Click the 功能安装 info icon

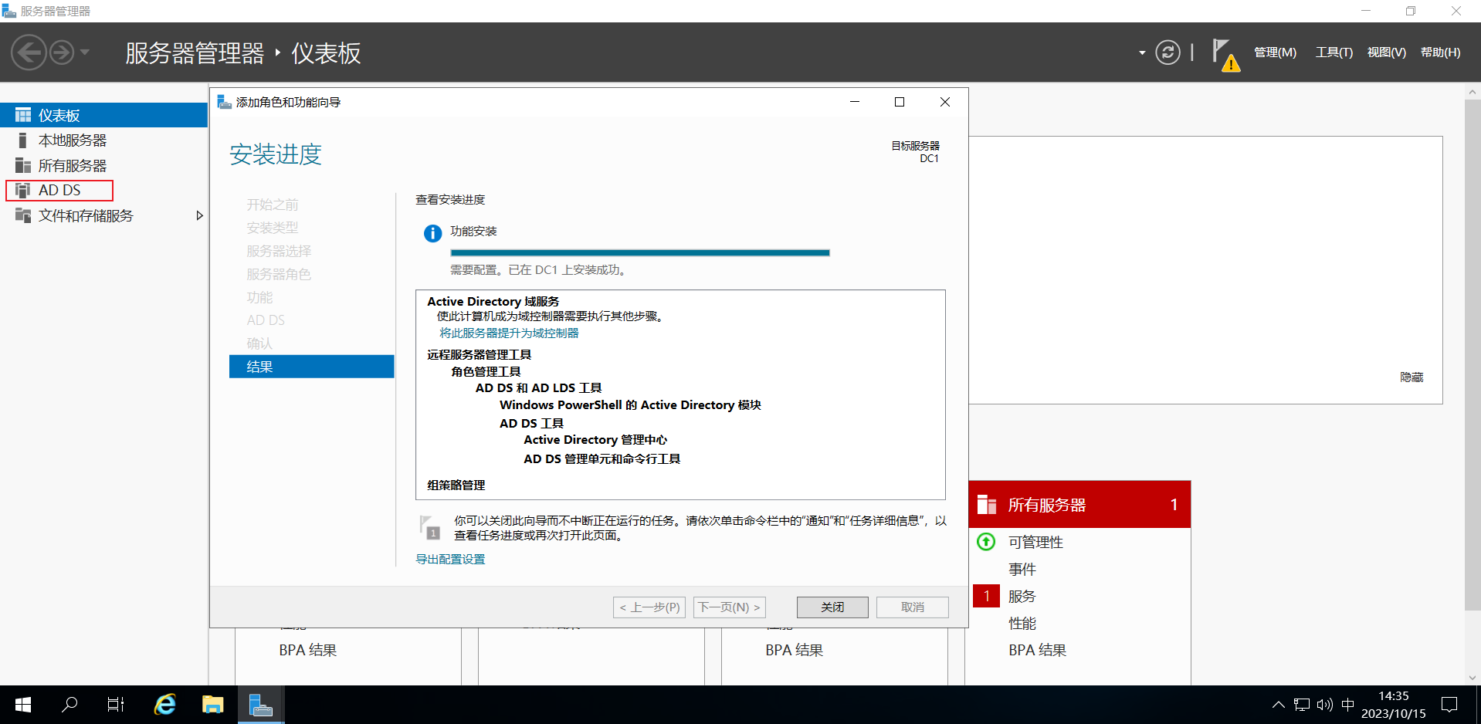[x=433, y=233]
